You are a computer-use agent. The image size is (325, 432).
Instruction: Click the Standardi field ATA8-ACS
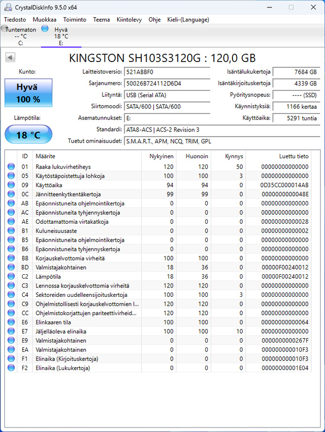(x=222, y=130)
